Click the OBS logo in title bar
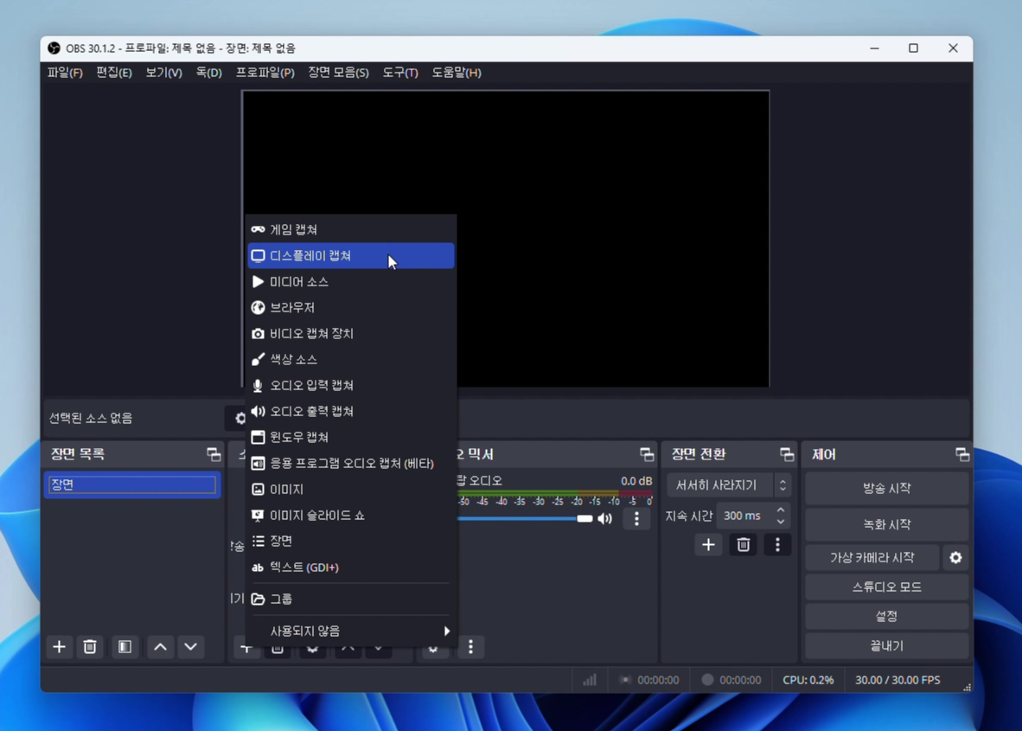This screenshot has width=1022, height=731. coord(54,48)
